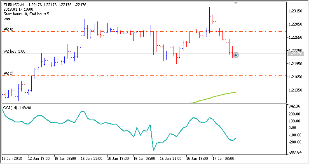Select the '#2 buy 1.00' order label
The height and width of the screenshot is (164, 309).
15,52
